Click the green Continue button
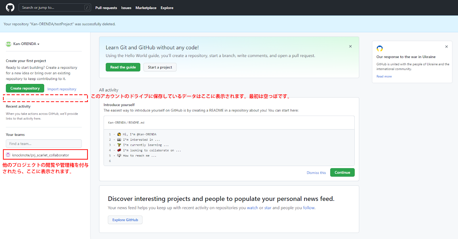 coord(342,173)
